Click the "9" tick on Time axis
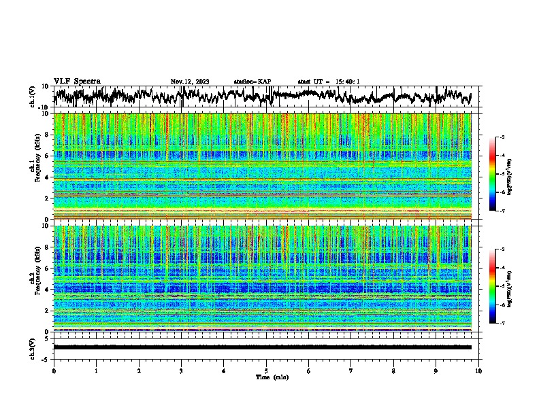The width and height of the screenshot is (539, 416). tap(436, 371)
